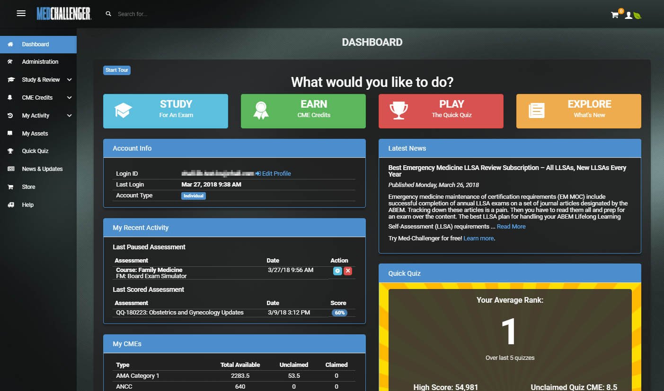Click the Administration tools icon
The image size is (664, 391).
[x=10, y=62]
